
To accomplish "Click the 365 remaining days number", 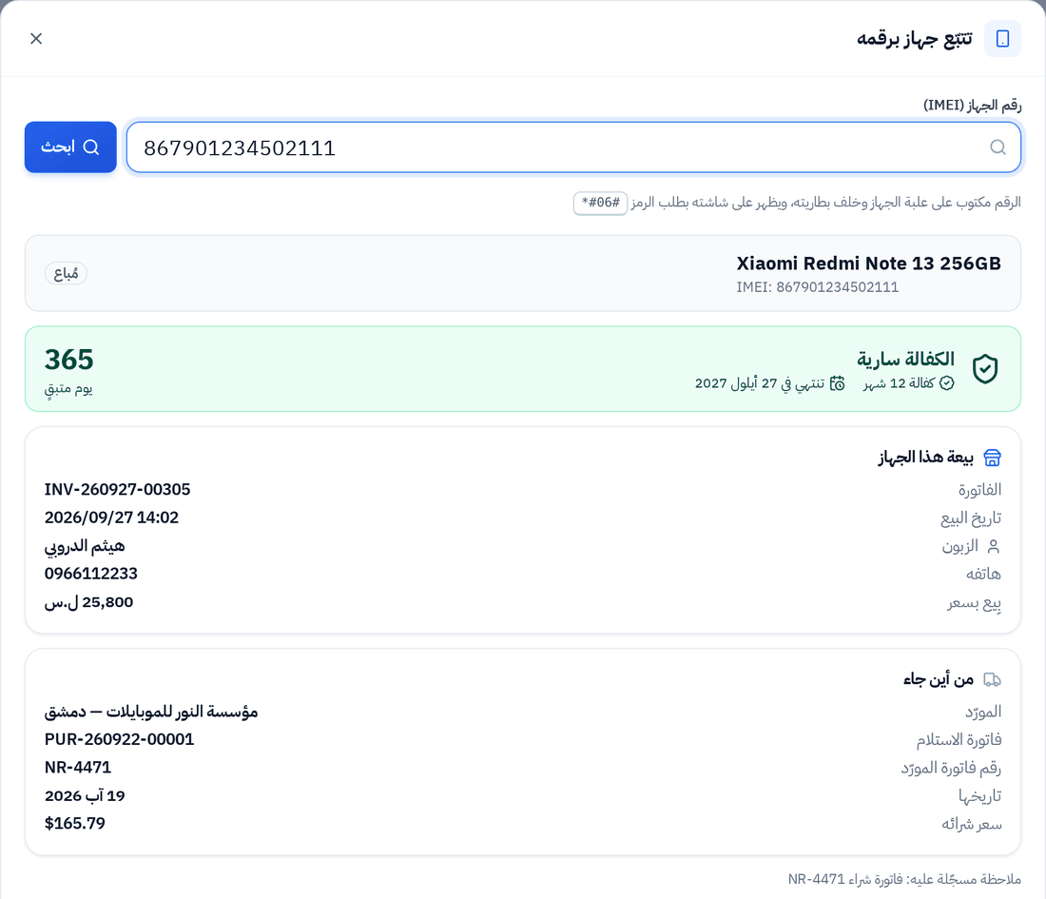I will 69,360.
